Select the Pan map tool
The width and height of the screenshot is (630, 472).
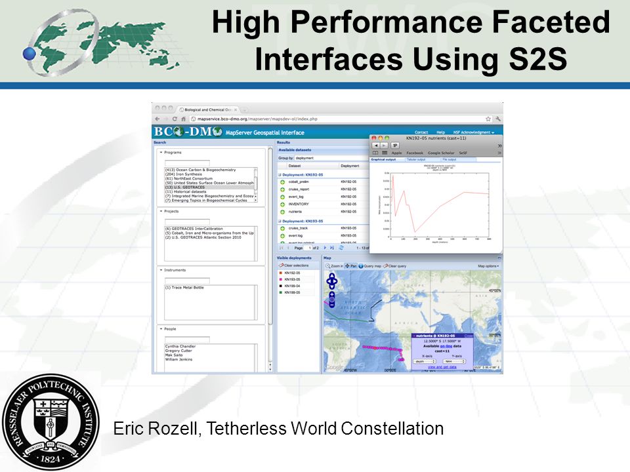(x=350, y=266)
